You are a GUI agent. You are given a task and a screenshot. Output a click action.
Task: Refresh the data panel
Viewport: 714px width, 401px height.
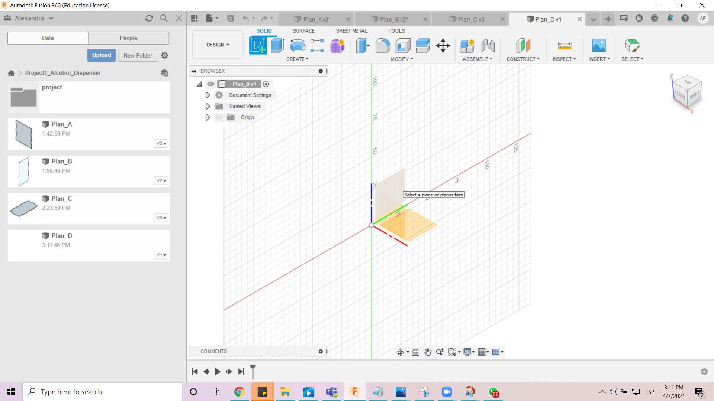[149, 18]
